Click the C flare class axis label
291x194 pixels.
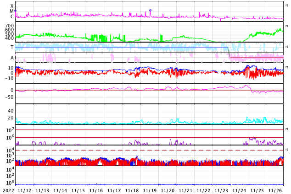[12, 17]
